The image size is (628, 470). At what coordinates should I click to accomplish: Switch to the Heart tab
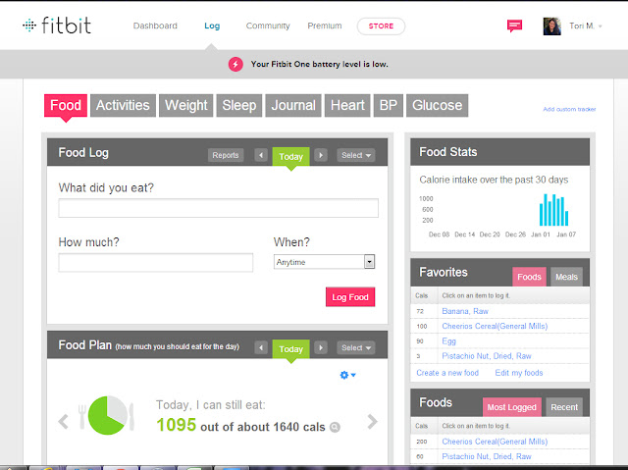click(347, 106)
